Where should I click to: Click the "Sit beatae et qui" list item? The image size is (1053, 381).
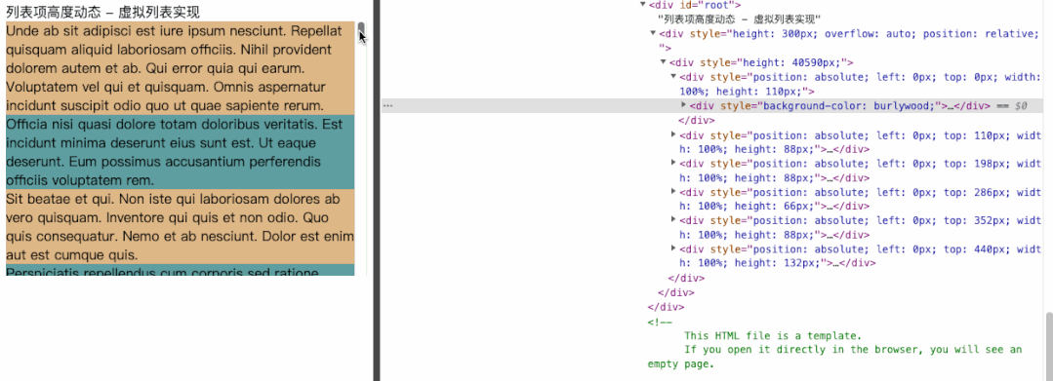click(180, 227)
